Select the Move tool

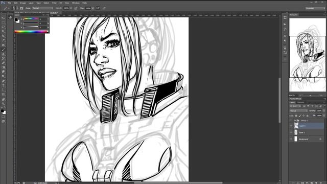click(x=3, y=18)
